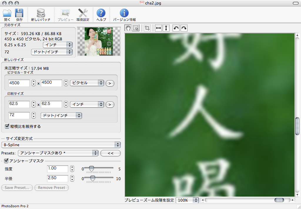
Task: Toggle keep aspect ratio (縦横比を維持する) checkbox
Action: click(x=7, y=126)
